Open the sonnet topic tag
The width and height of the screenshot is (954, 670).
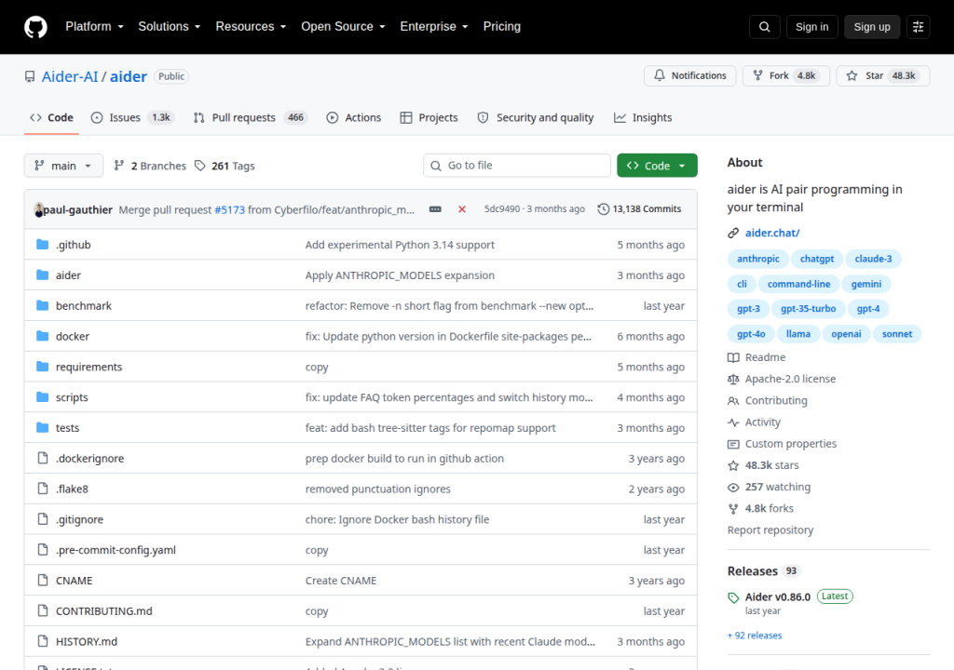click(x=897, y=334)
